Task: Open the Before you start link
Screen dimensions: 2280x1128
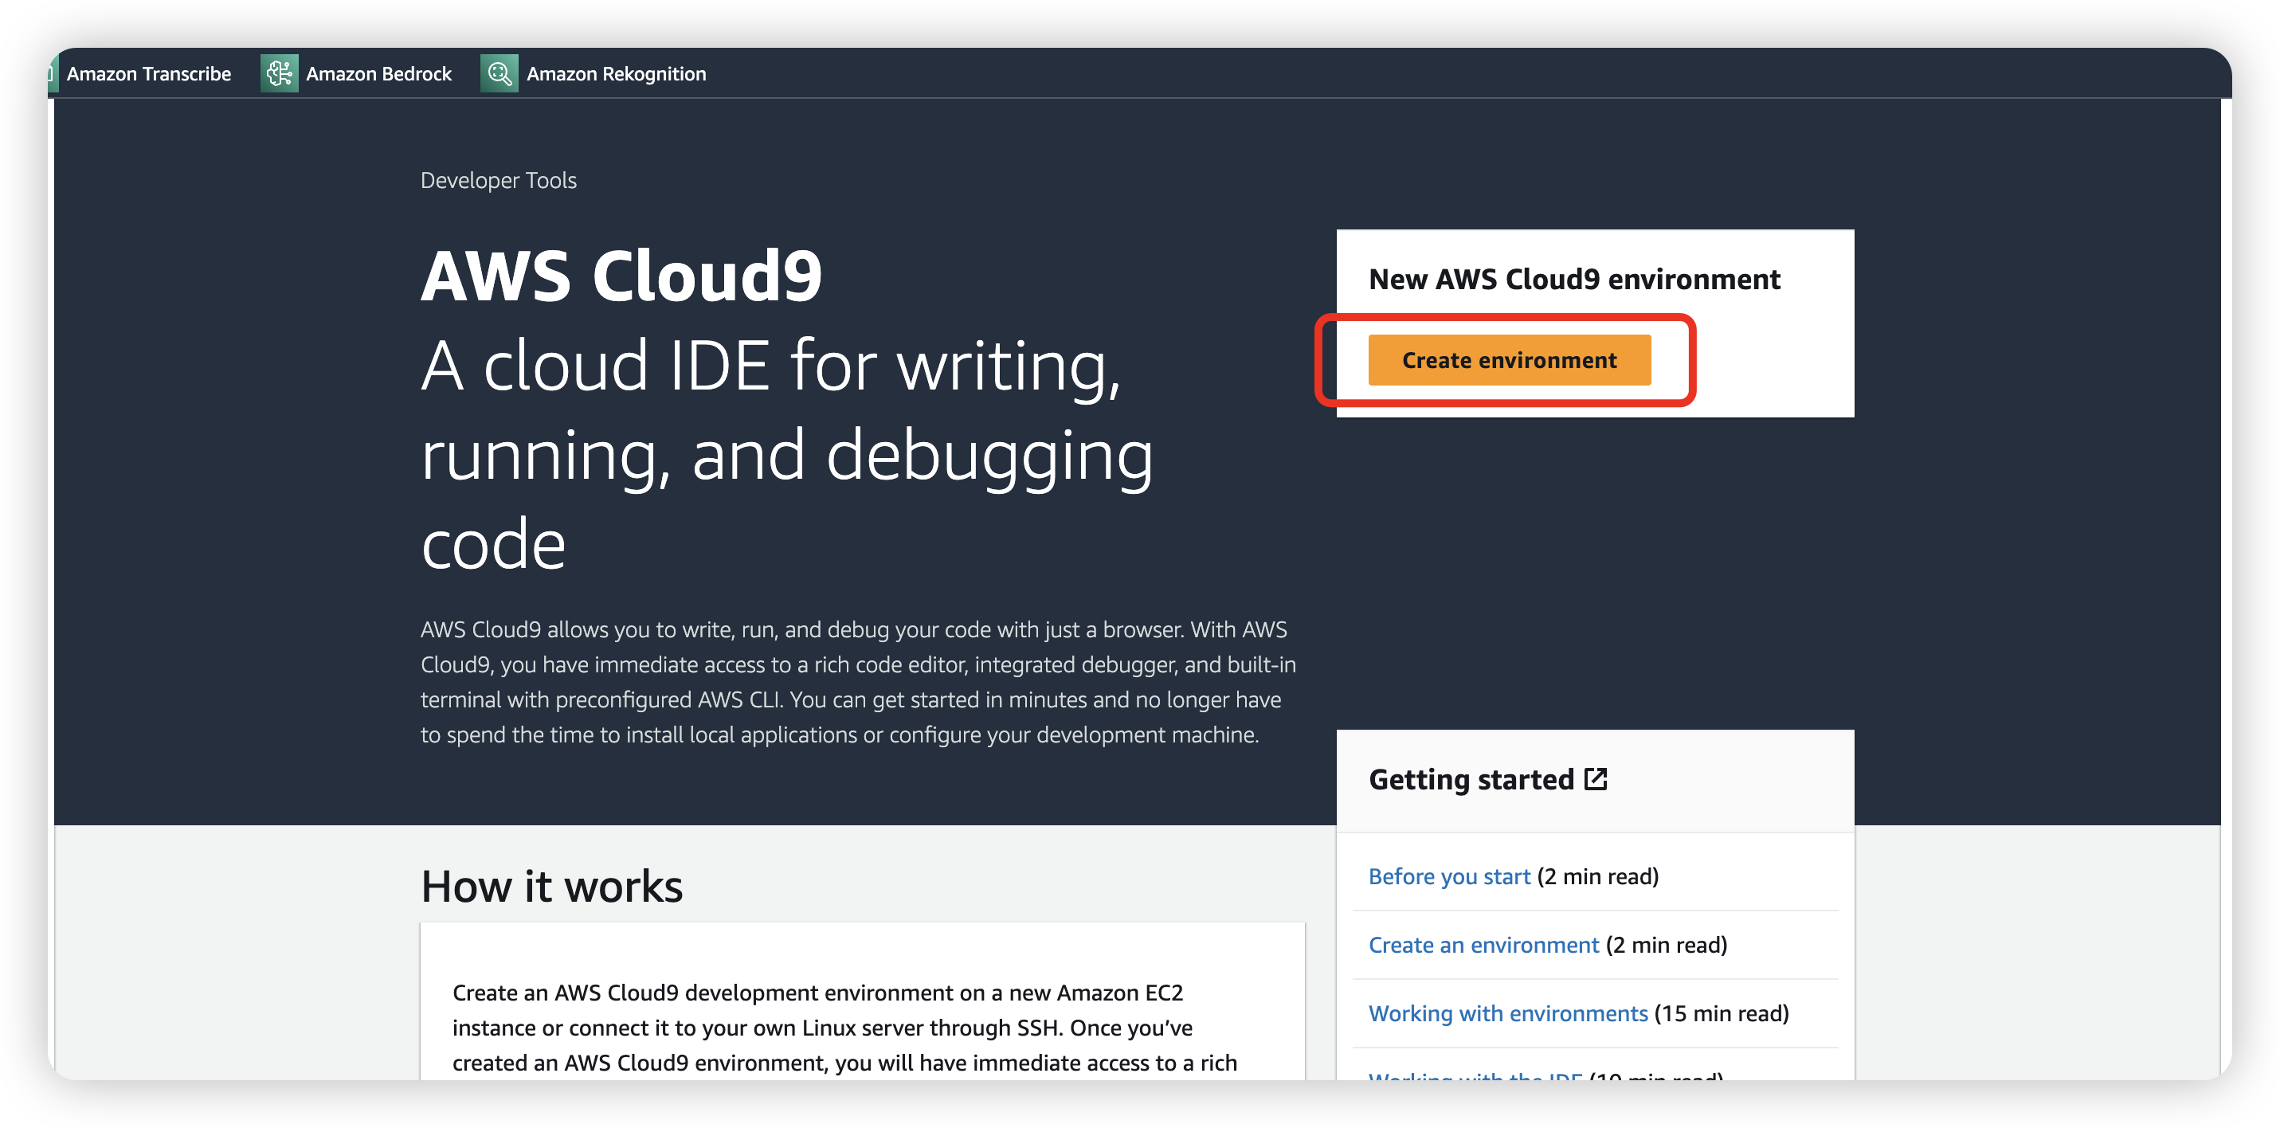Action: [x=1449, y=875]
